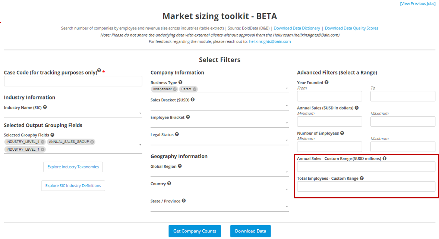439x239 pixels.
Task: Click help icon beside Global Region
Action: tap(180, 166)
